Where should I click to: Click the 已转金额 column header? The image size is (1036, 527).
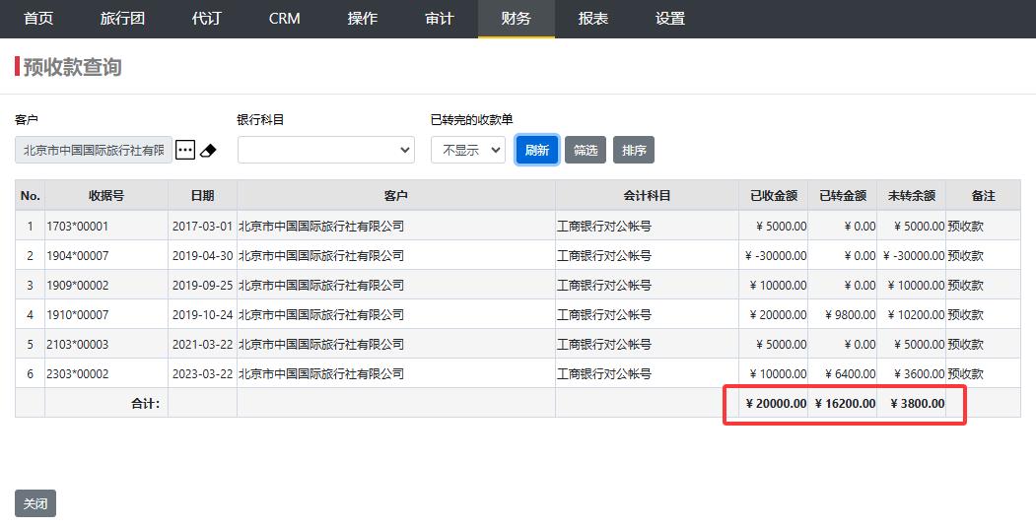pos(843,195)
